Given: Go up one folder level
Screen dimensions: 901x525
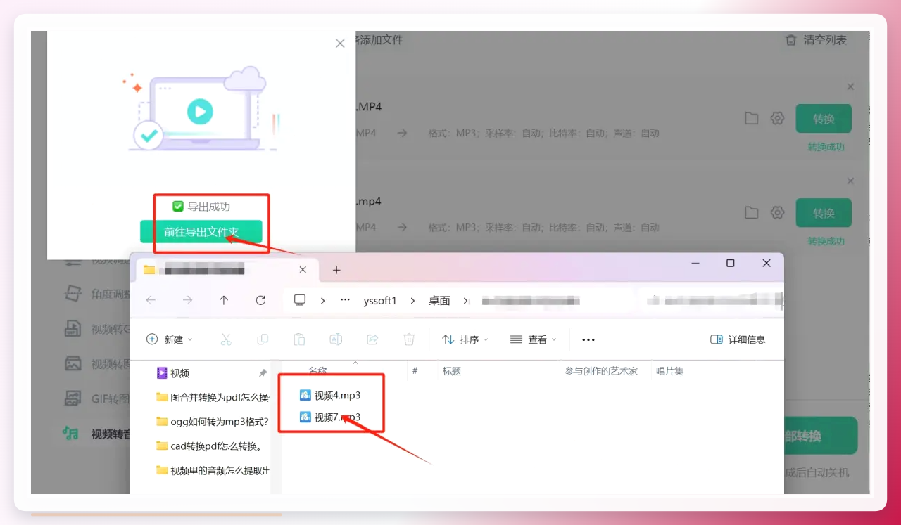Looking at the screenshot, I should [224, 300].
